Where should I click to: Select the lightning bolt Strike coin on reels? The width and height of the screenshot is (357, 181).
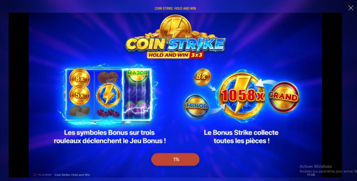[x=108, y=96]
